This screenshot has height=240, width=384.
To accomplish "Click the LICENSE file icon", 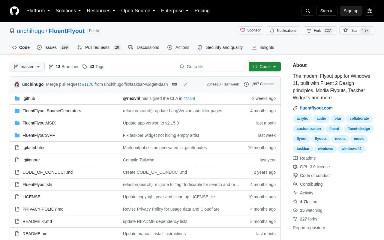I will click(x=17, y=197).
